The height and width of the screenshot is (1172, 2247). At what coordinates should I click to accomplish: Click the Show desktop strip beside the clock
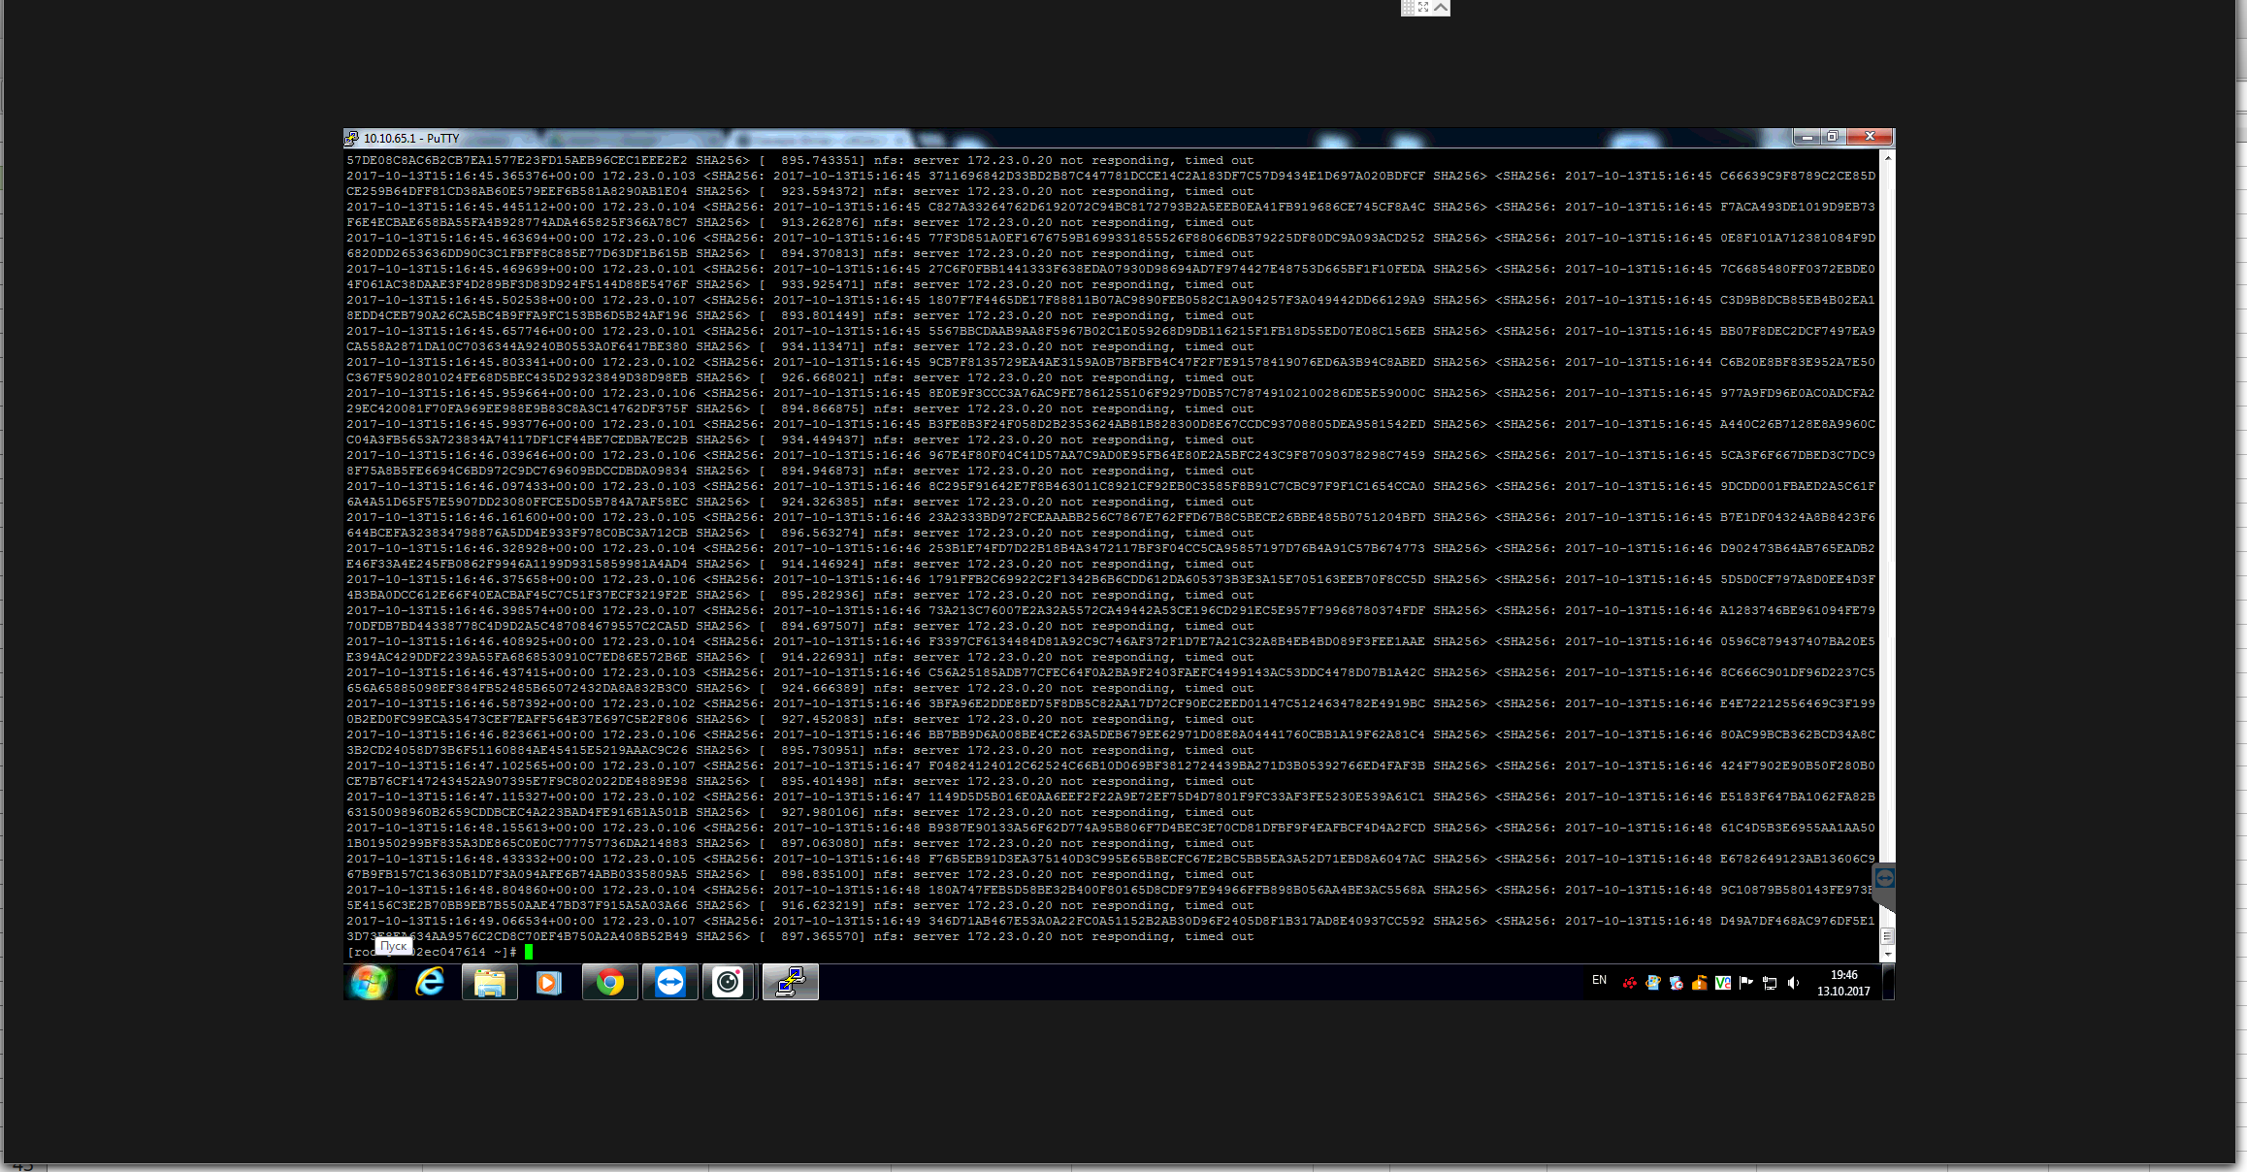[1888, 982]
